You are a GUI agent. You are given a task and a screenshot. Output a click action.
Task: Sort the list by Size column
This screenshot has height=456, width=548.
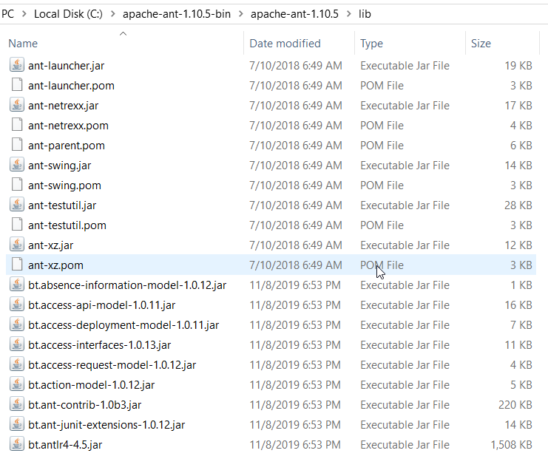[481, 44]
